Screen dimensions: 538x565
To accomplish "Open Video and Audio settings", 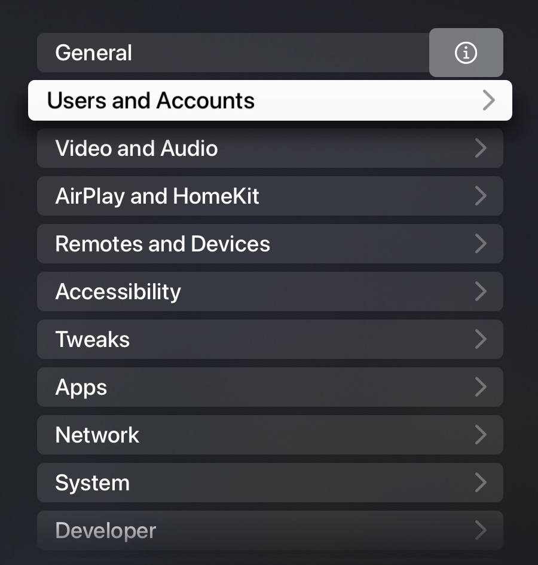I will point(270,148).
